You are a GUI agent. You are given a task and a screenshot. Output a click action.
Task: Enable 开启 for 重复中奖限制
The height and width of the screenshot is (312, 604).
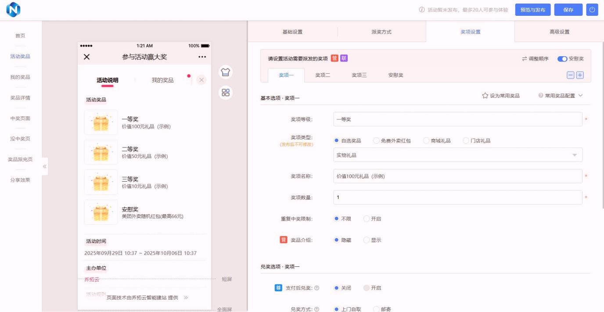pyautogui.click(x=367, y=219)
